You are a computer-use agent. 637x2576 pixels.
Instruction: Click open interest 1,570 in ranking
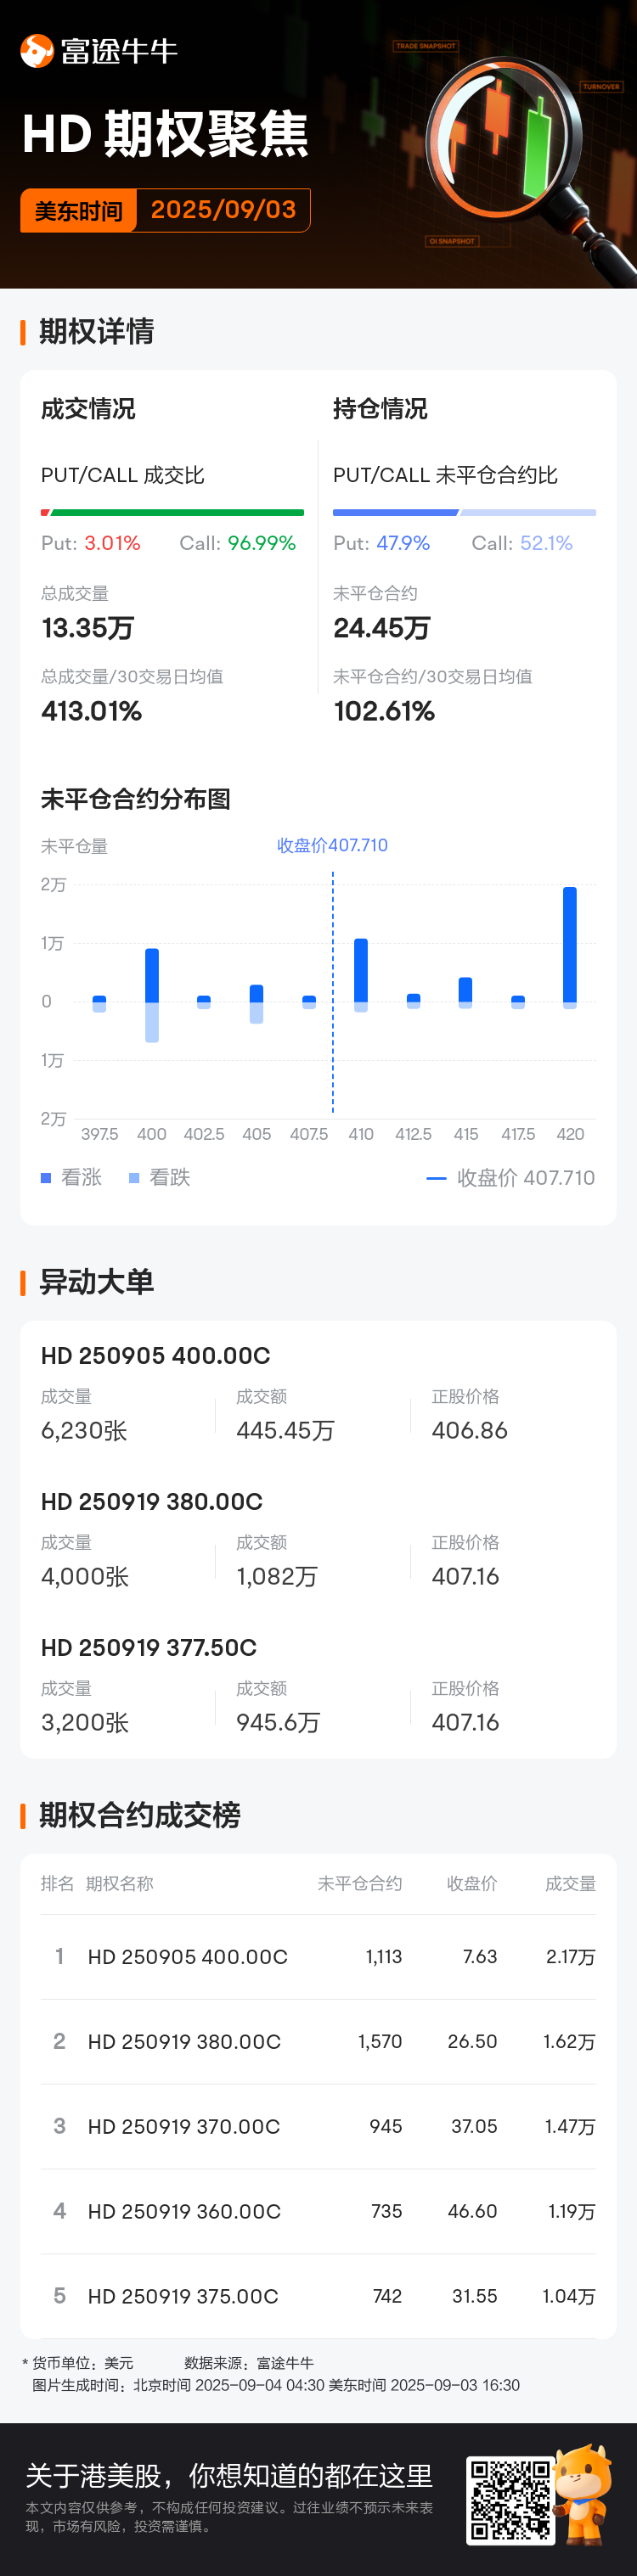point(380,2041)
